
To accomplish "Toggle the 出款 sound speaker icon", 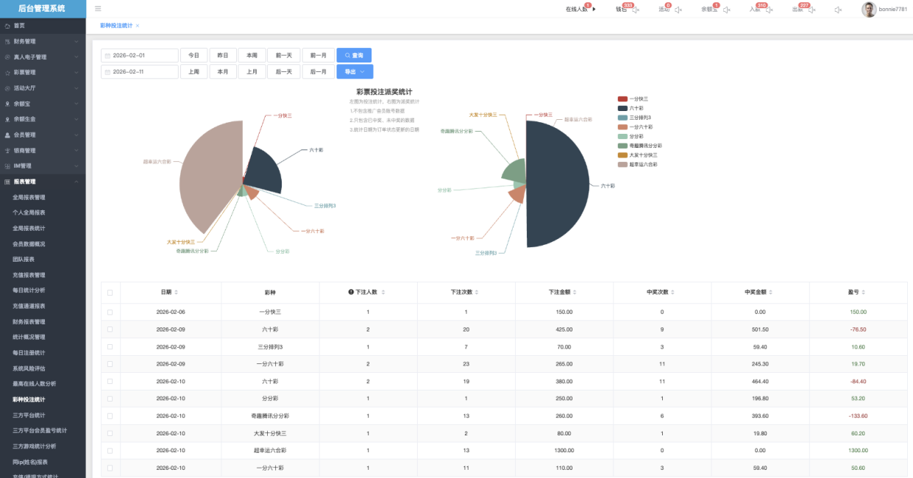I will [811, 10].
